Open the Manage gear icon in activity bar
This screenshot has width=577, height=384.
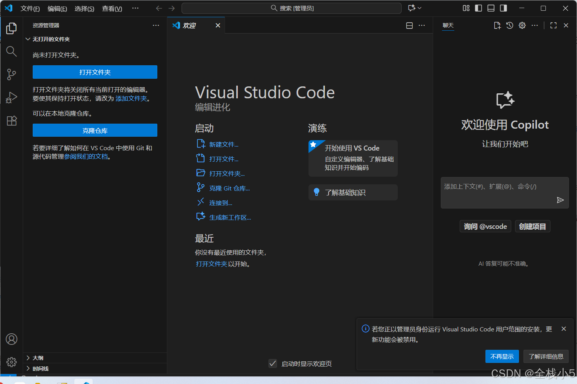coord(12,362)
